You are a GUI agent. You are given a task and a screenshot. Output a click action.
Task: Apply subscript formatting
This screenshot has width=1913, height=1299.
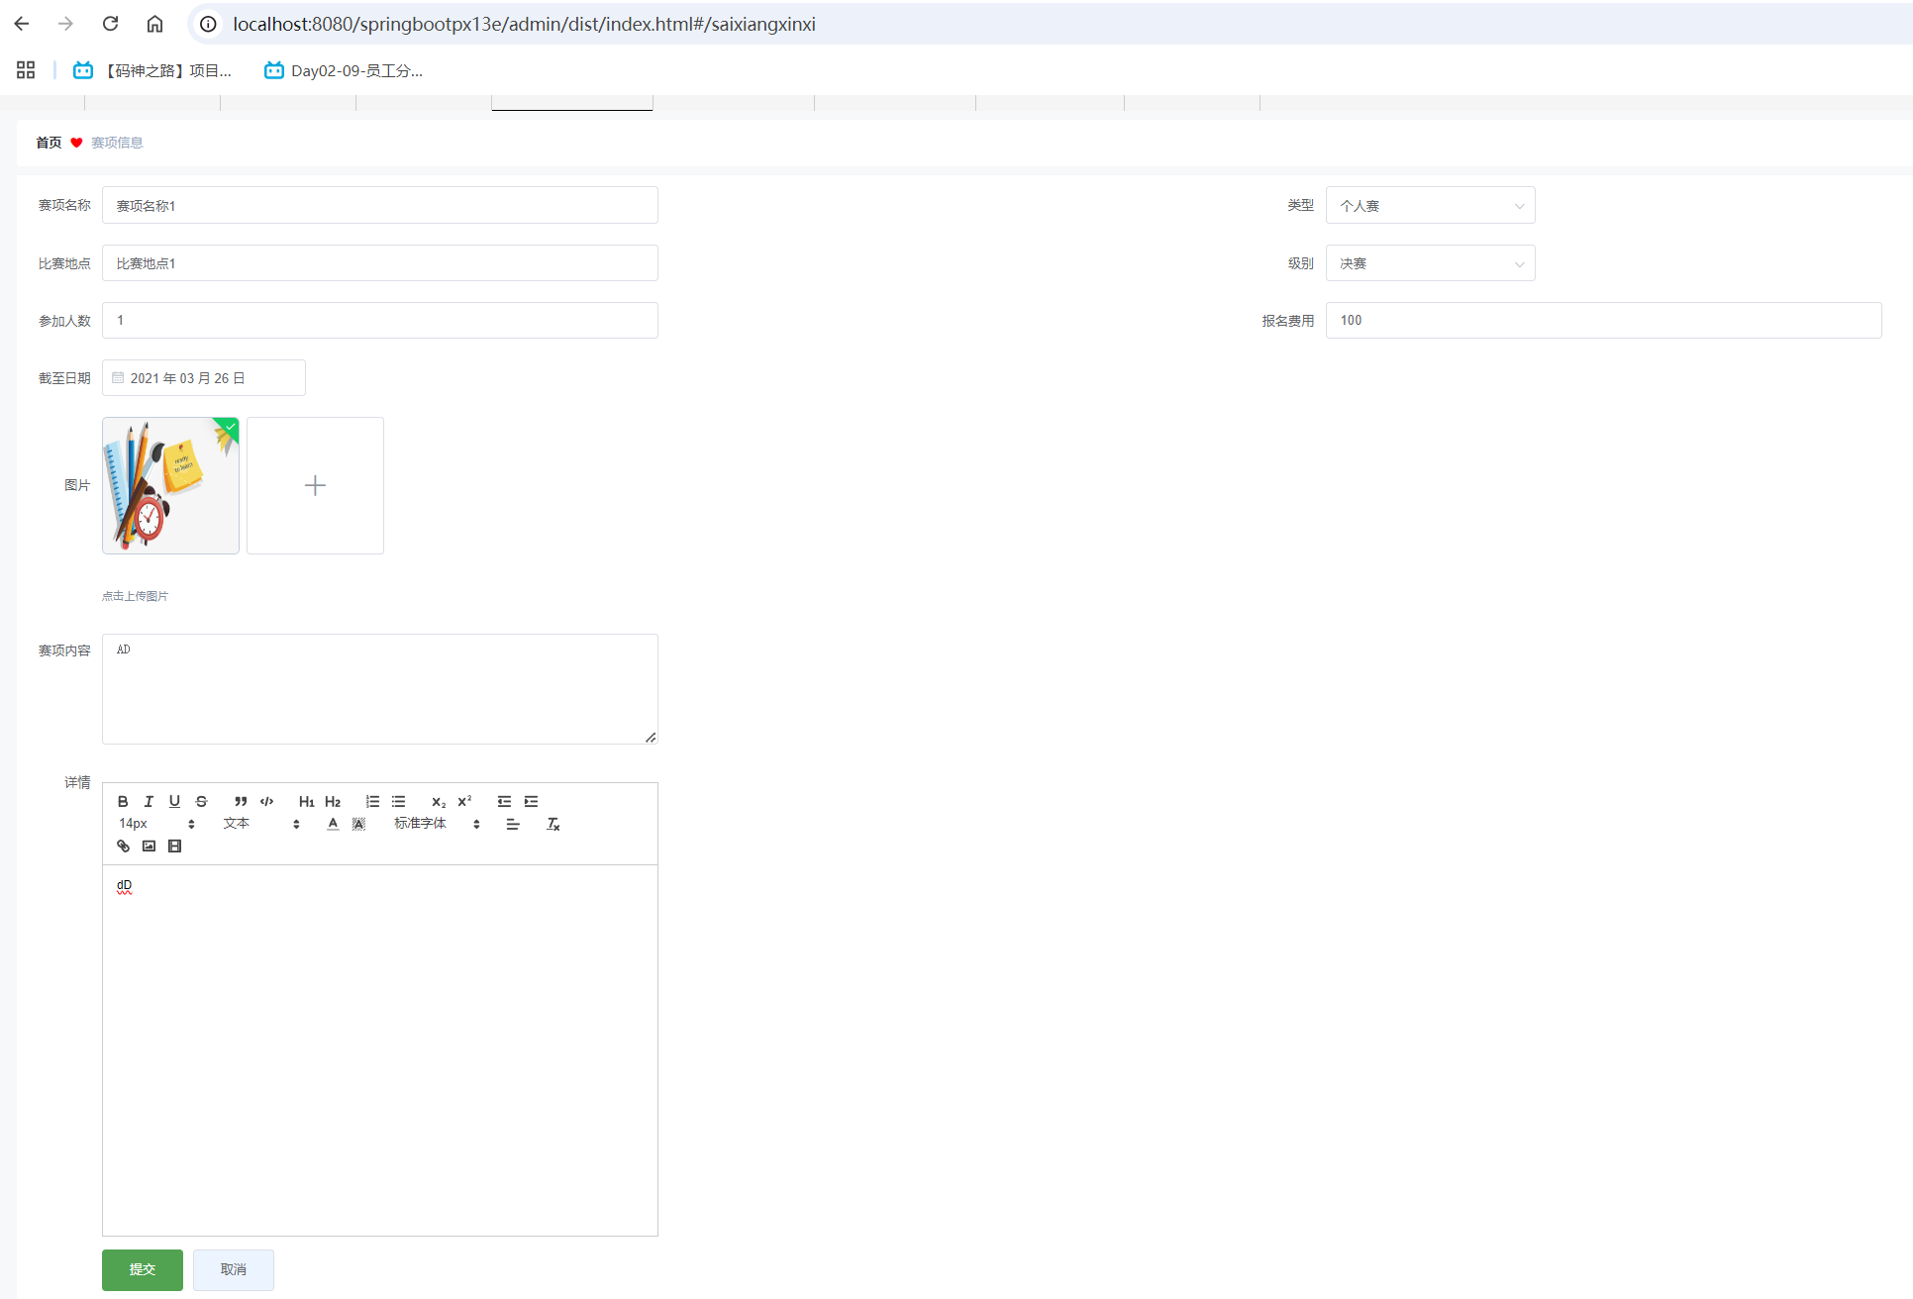point(439,801)
